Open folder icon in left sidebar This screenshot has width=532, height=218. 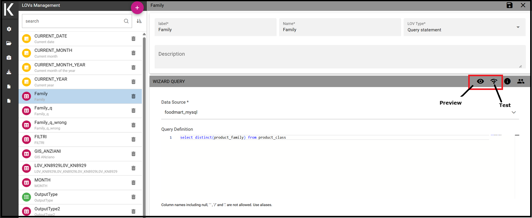(x=9, y=43)
